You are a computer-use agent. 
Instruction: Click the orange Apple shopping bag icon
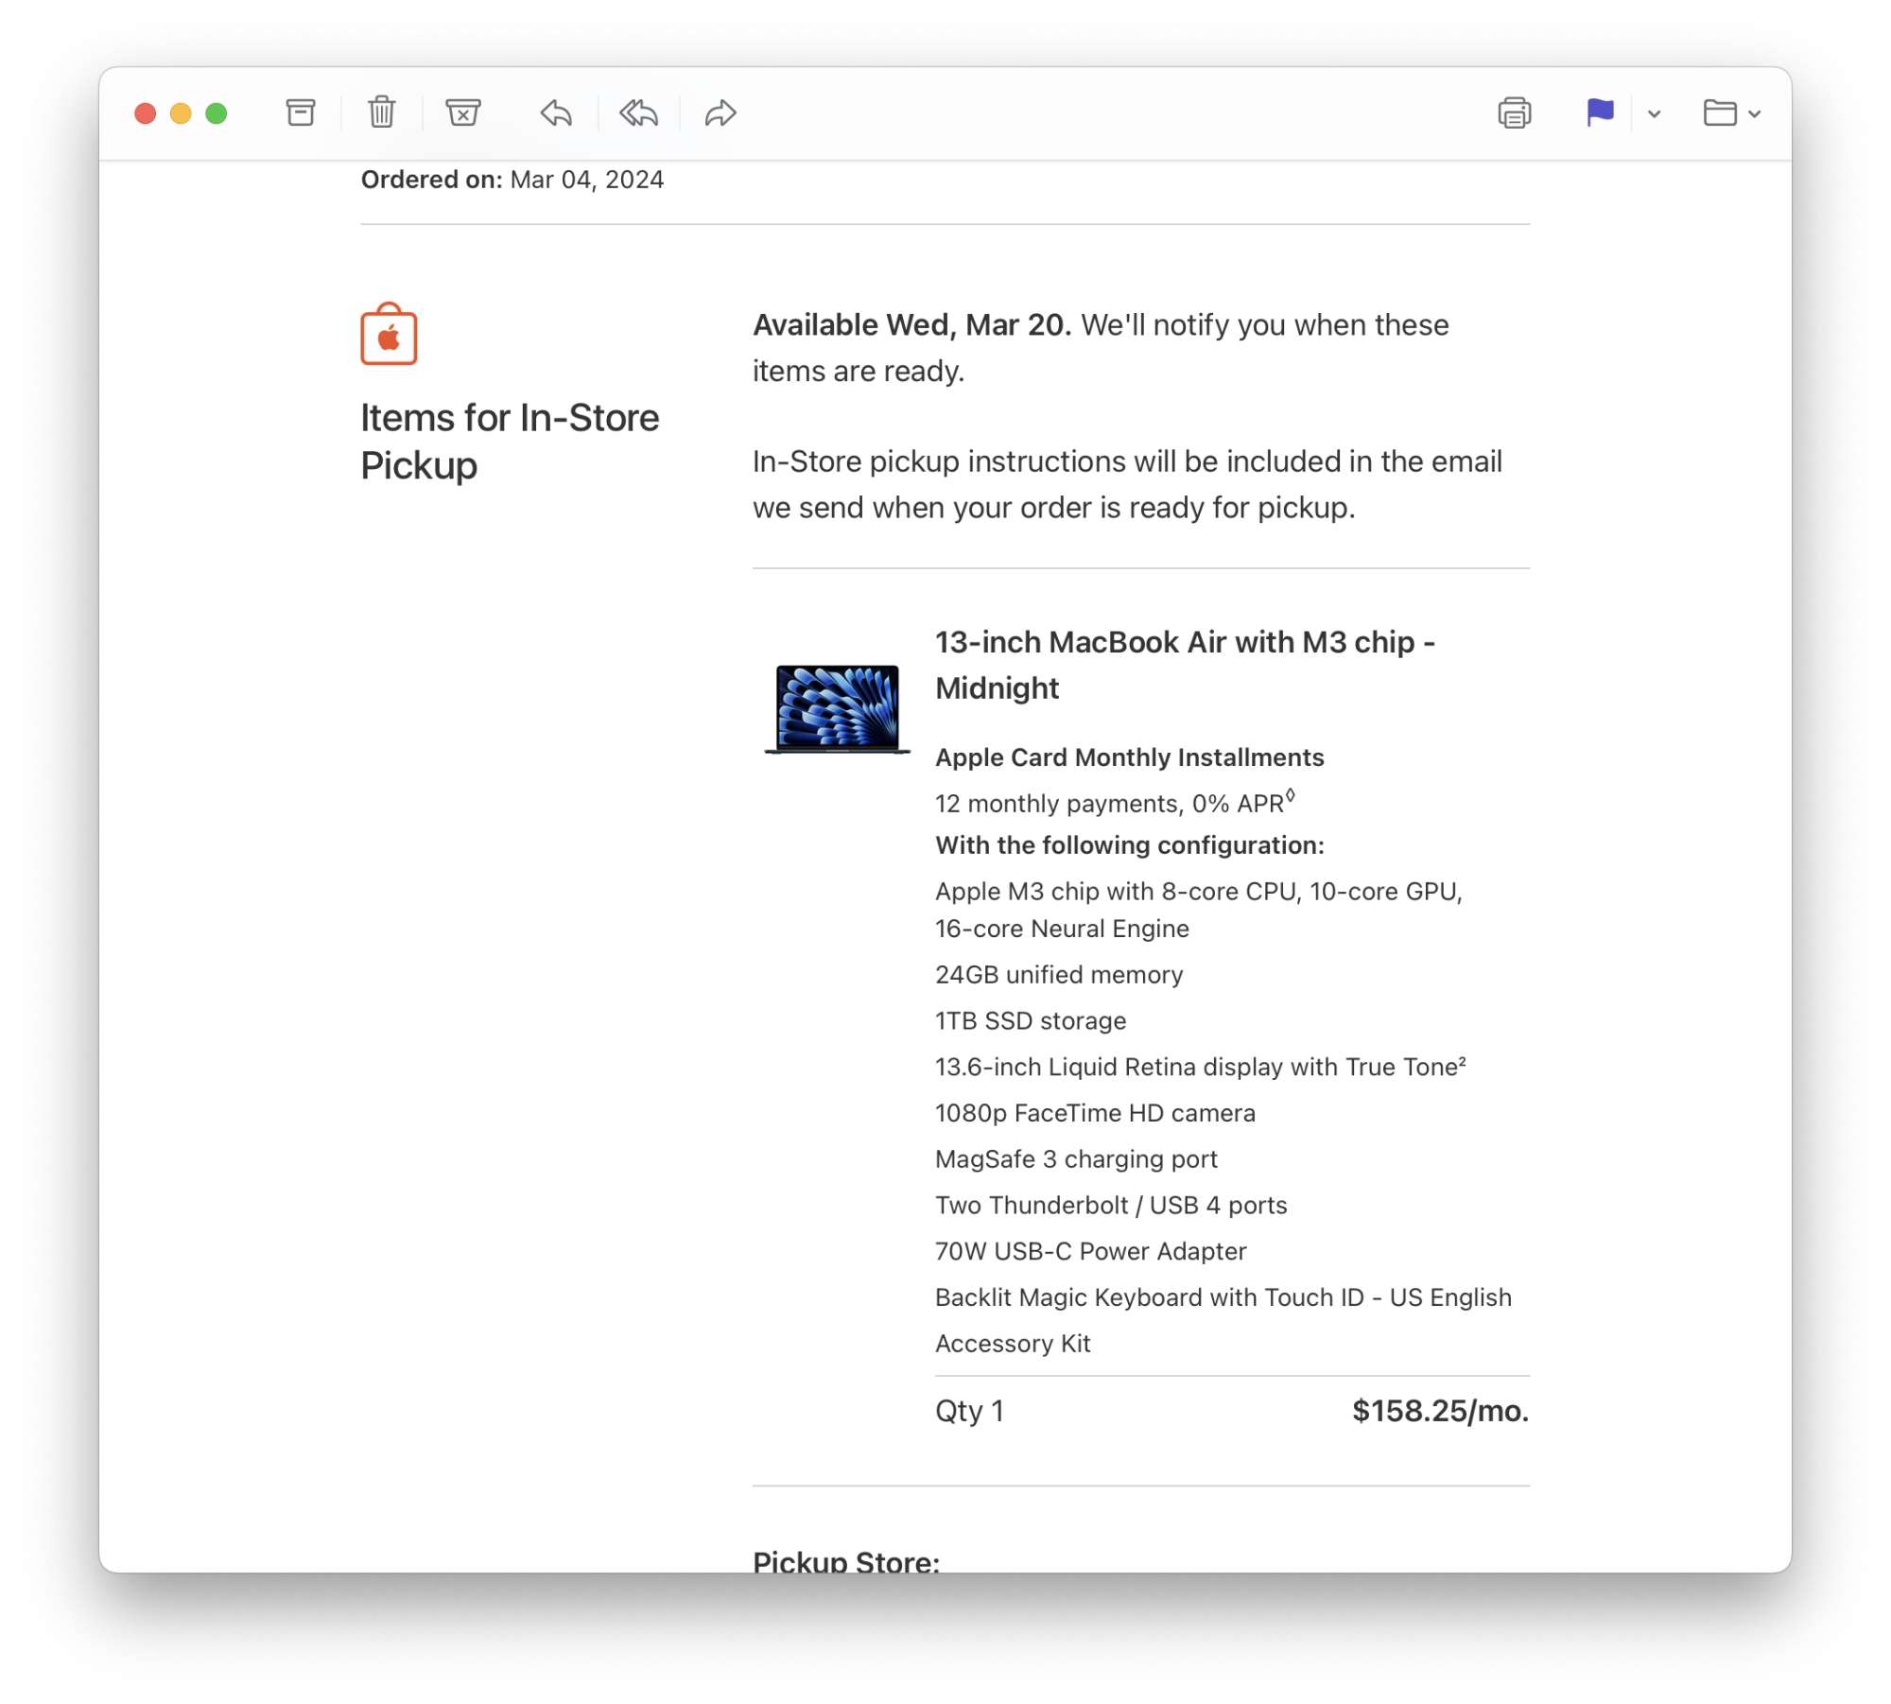coord(389,335)
